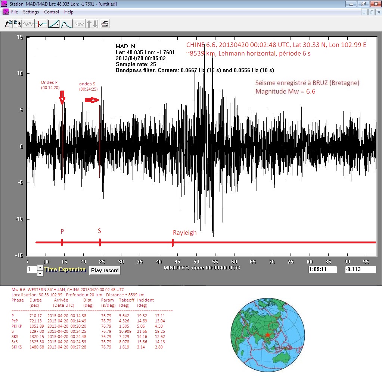Click the printer icon in toolbar

tap(105, 24)
